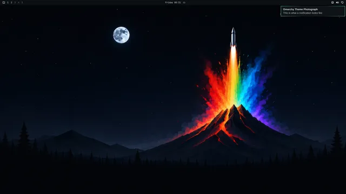Switch to workspace 3
Screen dimensions: 346x194
15,2
